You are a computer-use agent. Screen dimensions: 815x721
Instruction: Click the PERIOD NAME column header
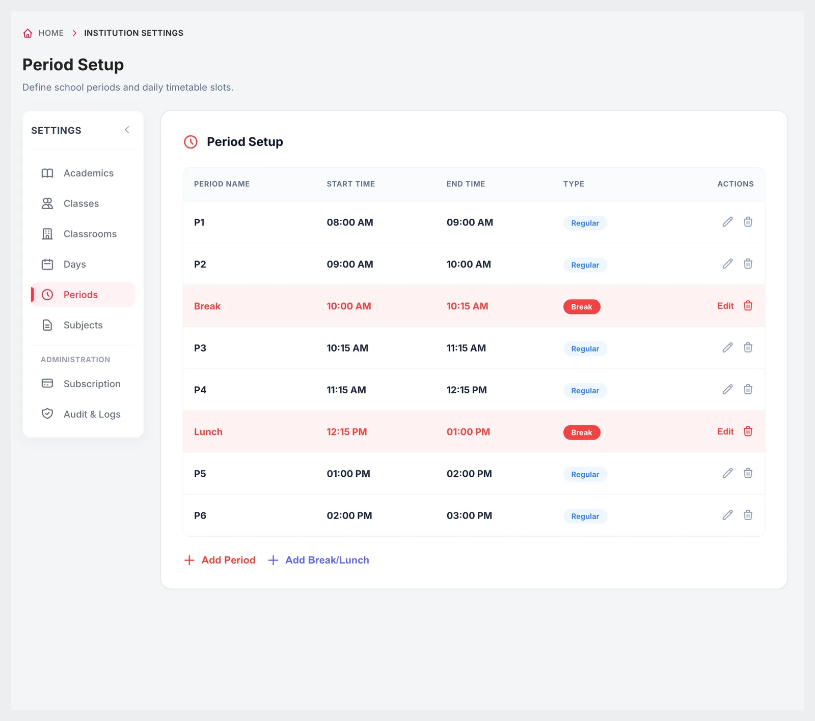(x=222, y=184)
